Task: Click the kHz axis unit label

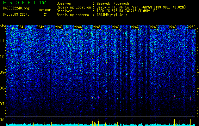Action: click(x=3, y=26)
